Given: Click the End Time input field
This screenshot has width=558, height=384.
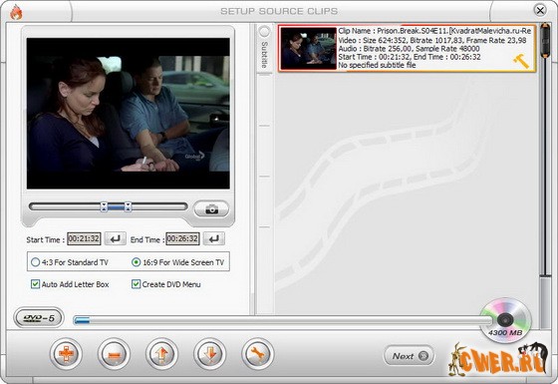Looking at the screenshot, I should pyautogui.click(x=182, y=238).
